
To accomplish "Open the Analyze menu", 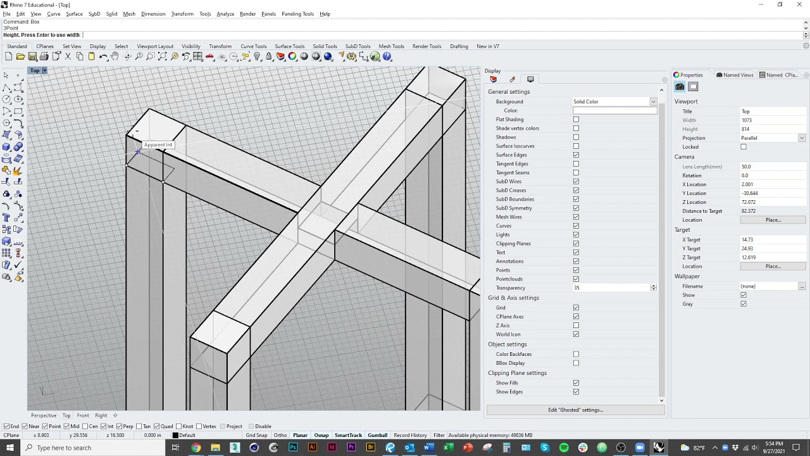I will (225, 14).
